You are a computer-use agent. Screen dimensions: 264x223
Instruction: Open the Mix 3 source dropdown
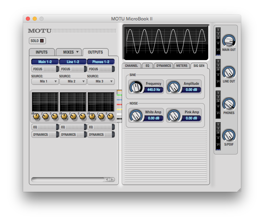click(101, 81)
